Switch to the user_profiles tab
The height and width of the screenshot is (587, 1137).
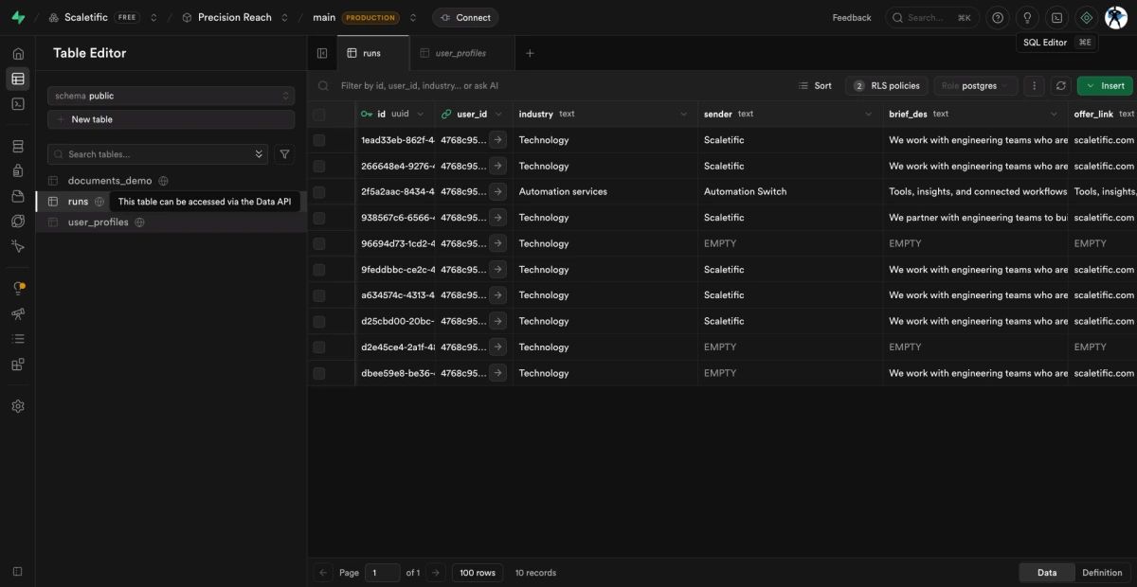pos(461,53)
